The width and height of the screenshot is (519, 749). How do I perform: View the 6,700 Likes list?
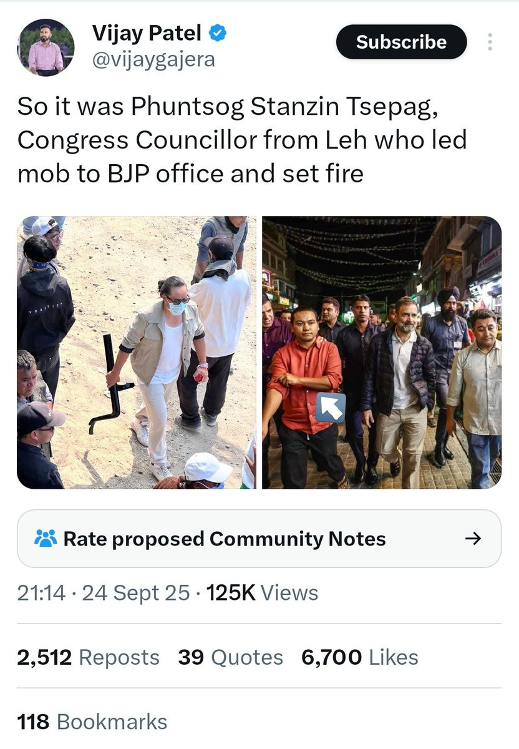pos(359,657)
